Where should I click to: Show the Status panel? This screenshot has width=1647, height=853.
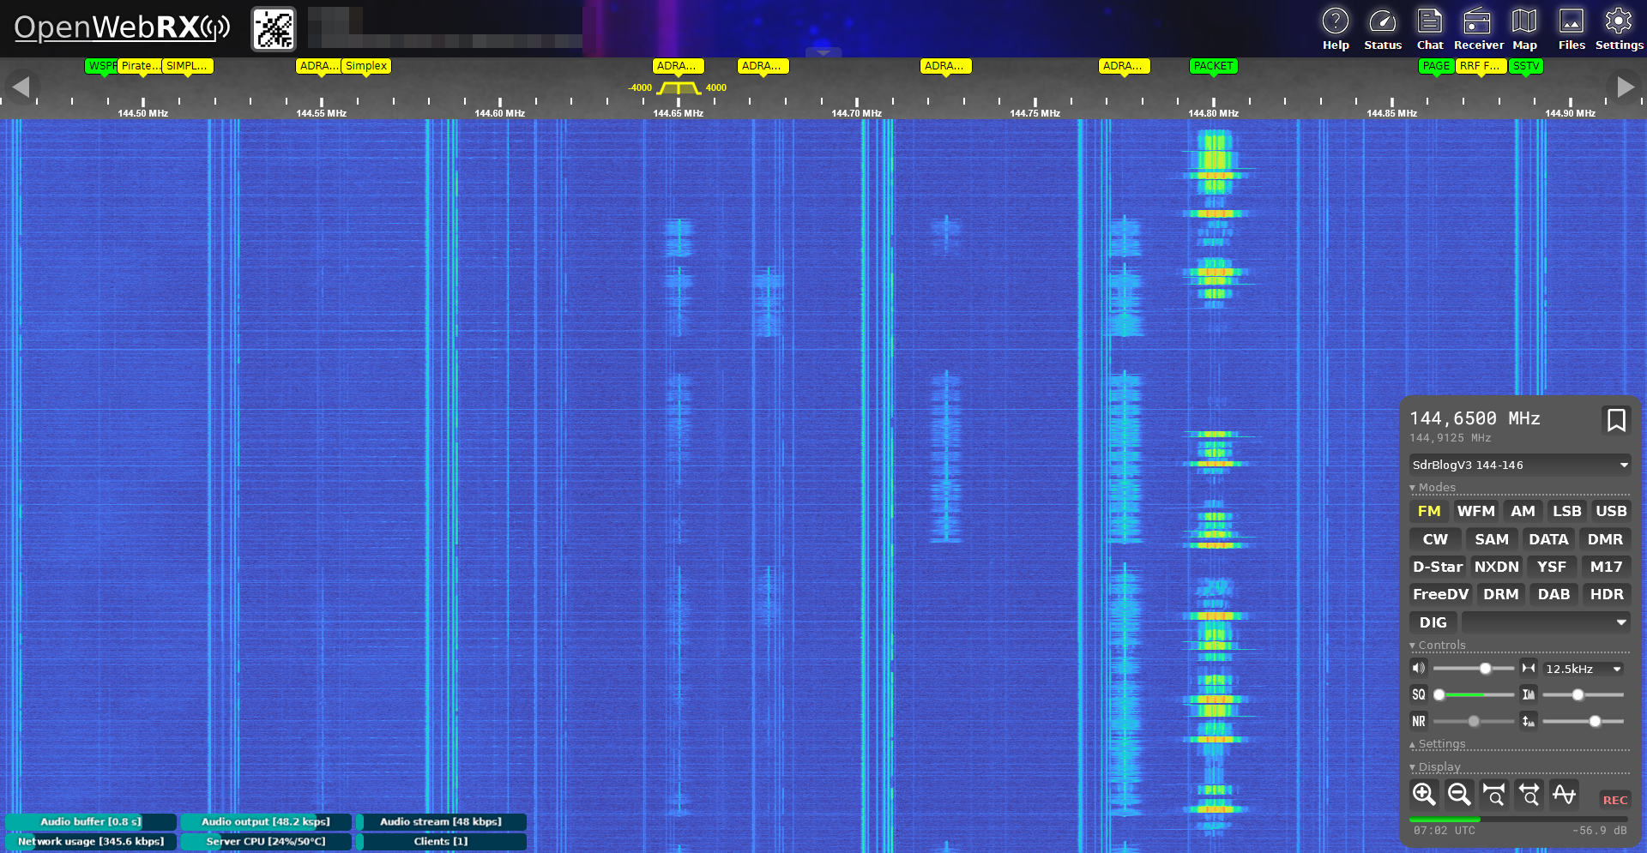1382,29
